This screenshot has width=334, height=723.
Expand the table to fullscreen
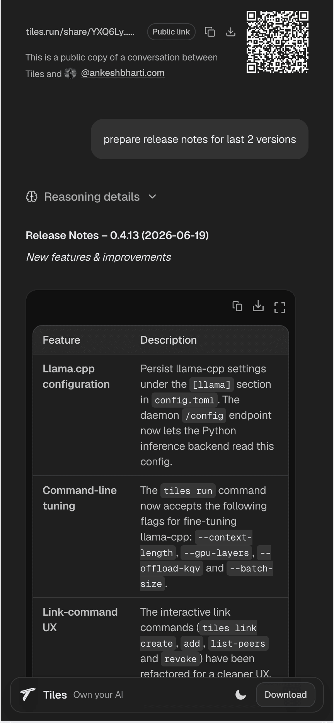279,308
